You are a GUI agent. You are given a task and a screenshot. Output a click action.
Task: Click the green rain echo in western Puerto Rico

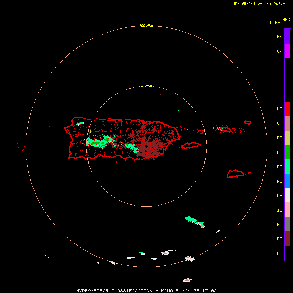pyautogui.click(x=100, y=142)
